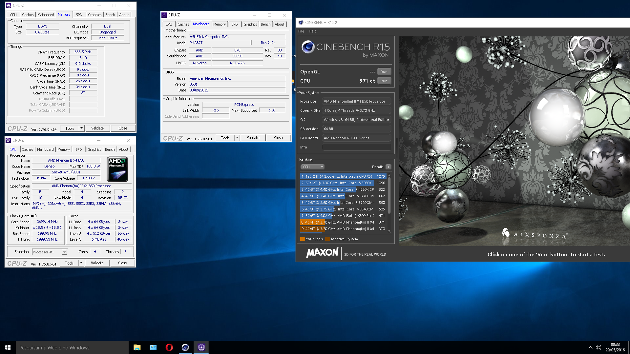Click the Core Voltage value 1.488 V
Screen dimensions: 630x354
click(x=89, y=178)
